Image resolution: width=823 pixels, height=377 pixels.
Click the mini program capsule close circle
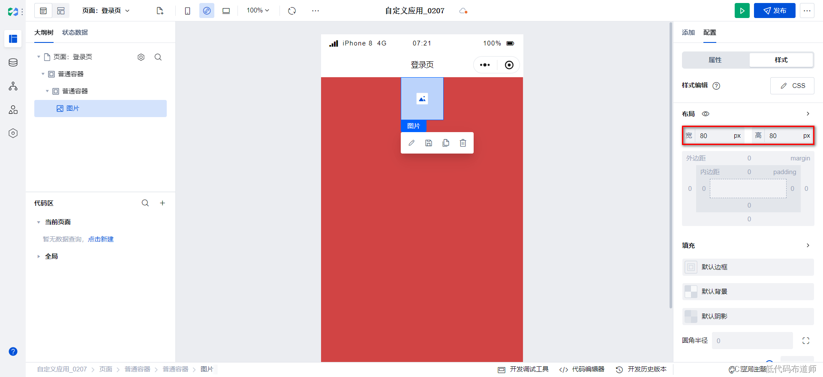tap(509, 65)
